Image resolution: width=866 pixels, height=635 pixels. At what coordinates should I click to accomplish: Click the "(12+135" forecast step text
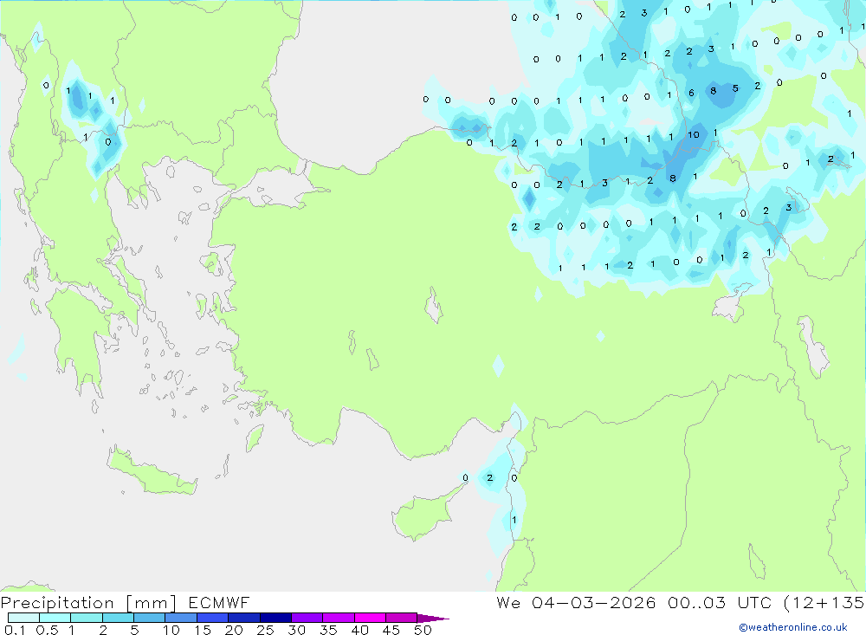click(x=824, y=603)
